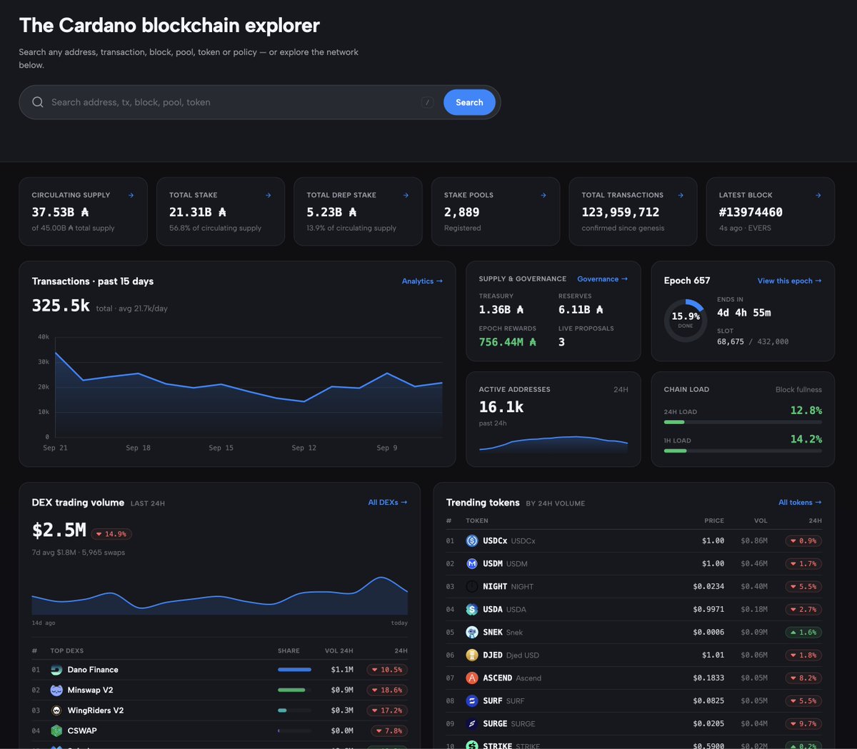Click the slash shortcut key badge
The height and width of the screenshot is (749, 857).
pos(428,102)
